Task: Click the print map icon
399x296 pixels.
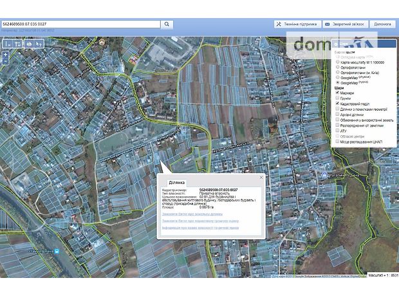Action: (x=29, y=44)
